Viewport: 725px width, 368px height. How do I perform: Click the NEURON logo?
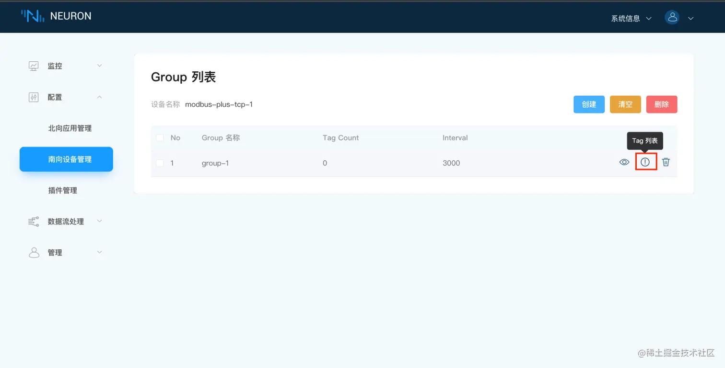56,16
